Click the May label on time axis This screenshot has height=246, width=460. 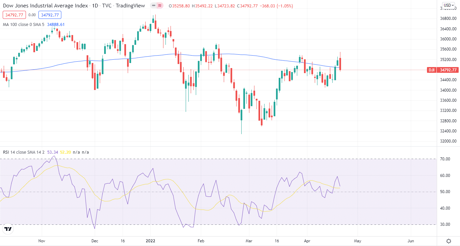point(357,241)
